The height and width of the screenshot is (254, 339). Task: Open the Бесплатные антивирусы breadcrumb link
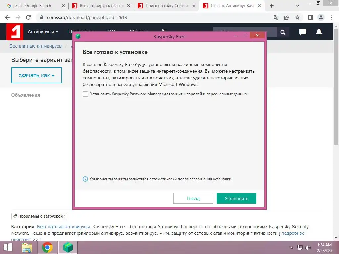coord(36,46)
